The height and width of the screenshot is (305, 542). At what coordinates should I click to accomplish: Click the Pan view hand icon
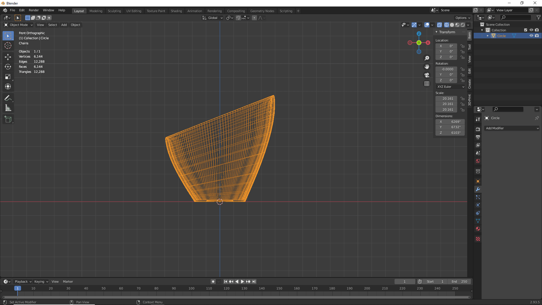click(x=427, y=67)
